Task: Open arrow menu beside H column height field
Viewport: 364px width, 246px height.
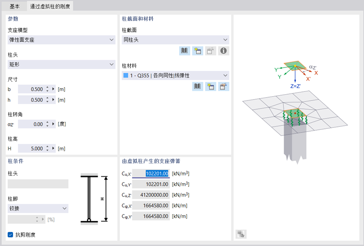Action: click(x=53, y=148)
